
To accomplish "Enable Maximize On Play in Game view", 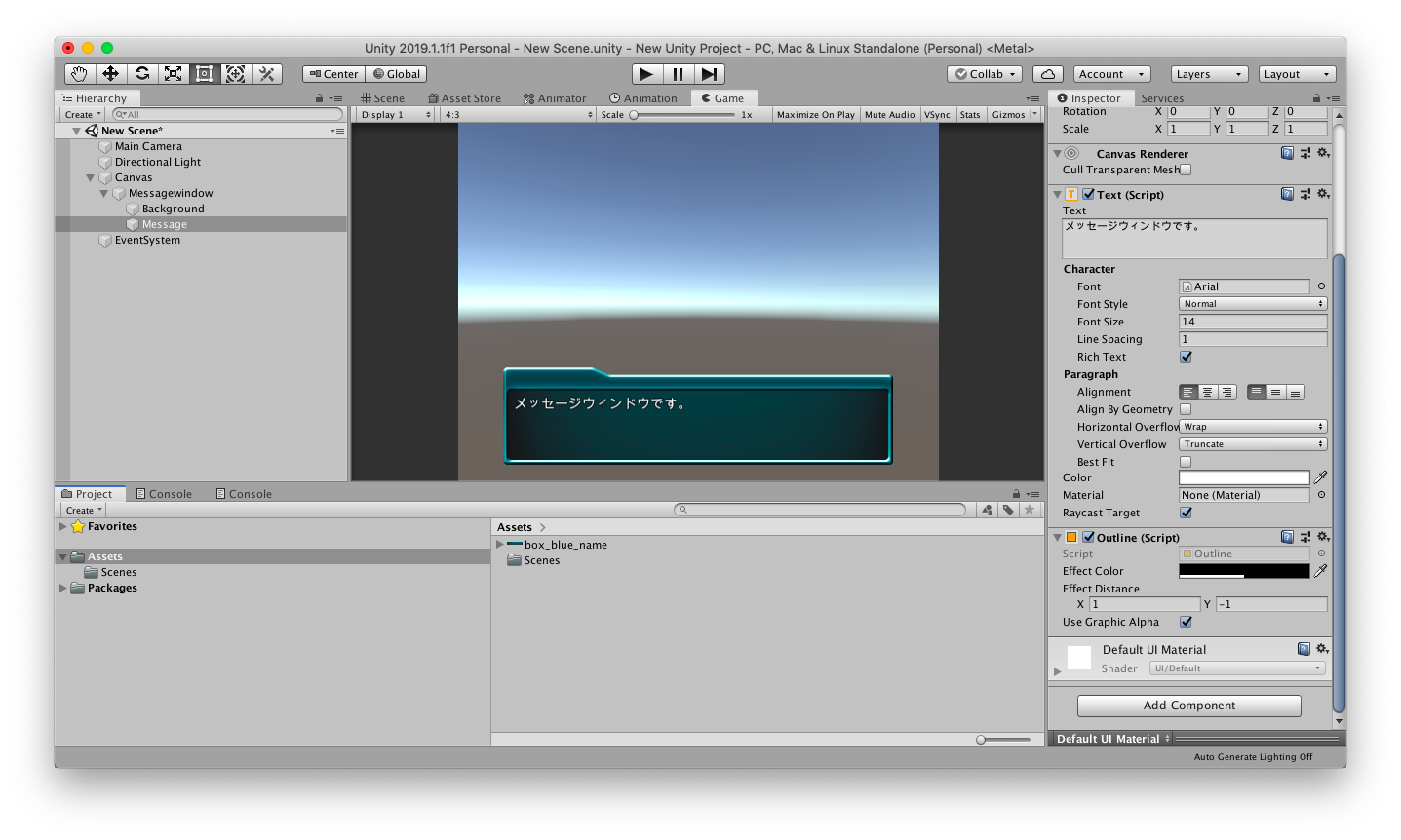I will pos(815,114).
